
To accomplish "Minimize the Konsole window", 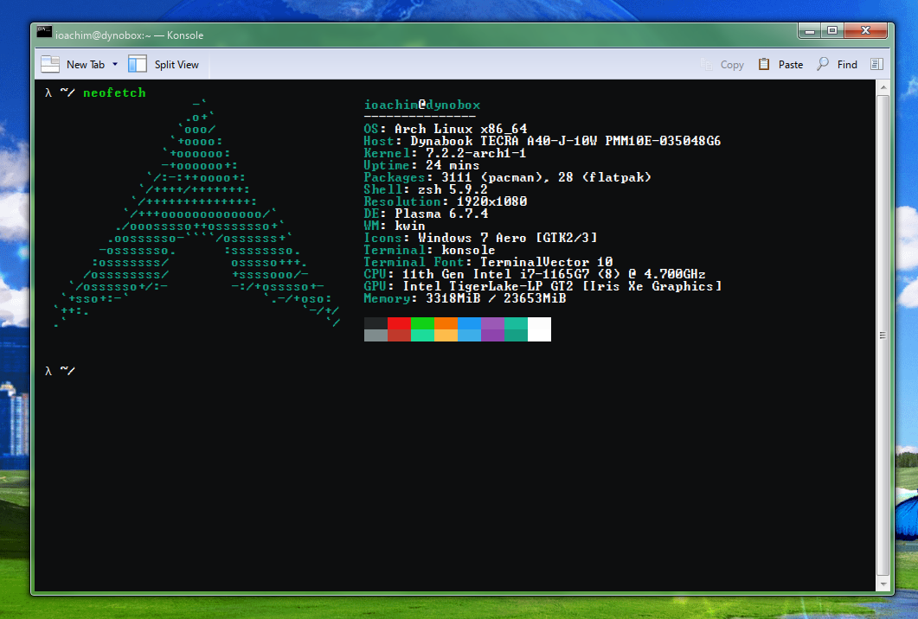I will point(810,31).
